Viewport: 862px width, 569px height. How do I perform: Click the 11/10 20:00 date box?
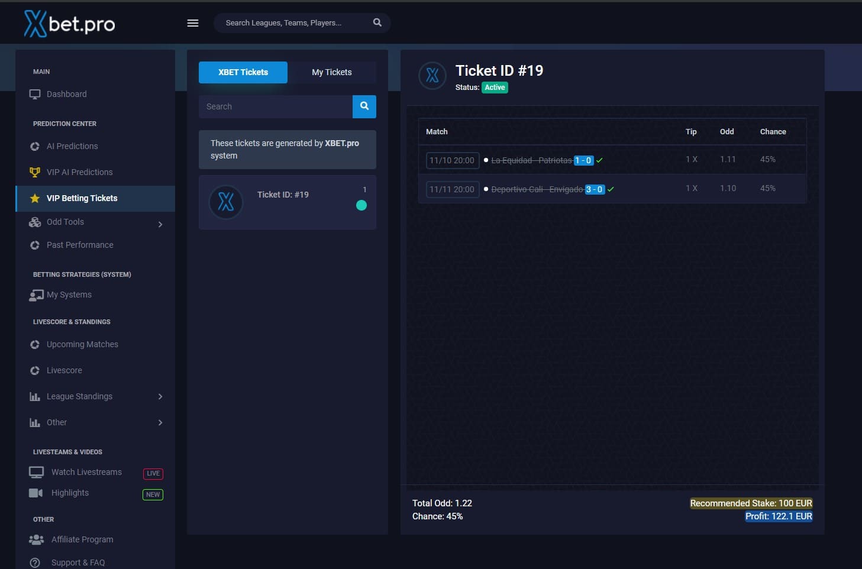point(453,160)
